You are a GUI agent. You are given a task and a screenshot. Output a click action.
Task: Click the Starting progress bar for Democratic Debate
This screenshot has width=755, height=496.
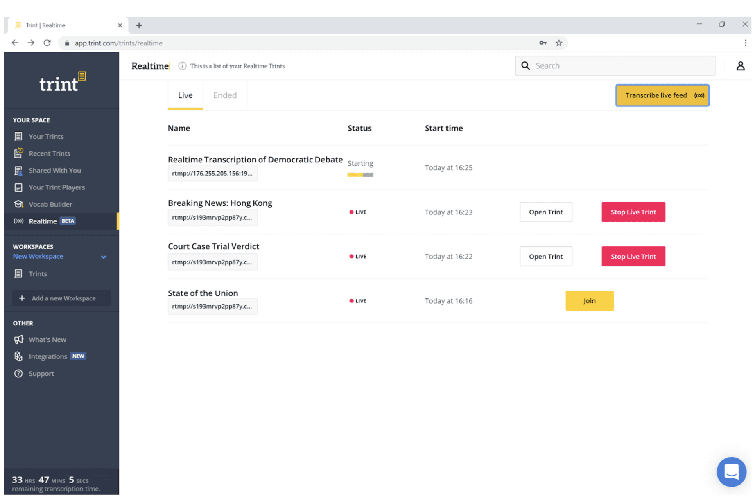(x=360, y=174)
